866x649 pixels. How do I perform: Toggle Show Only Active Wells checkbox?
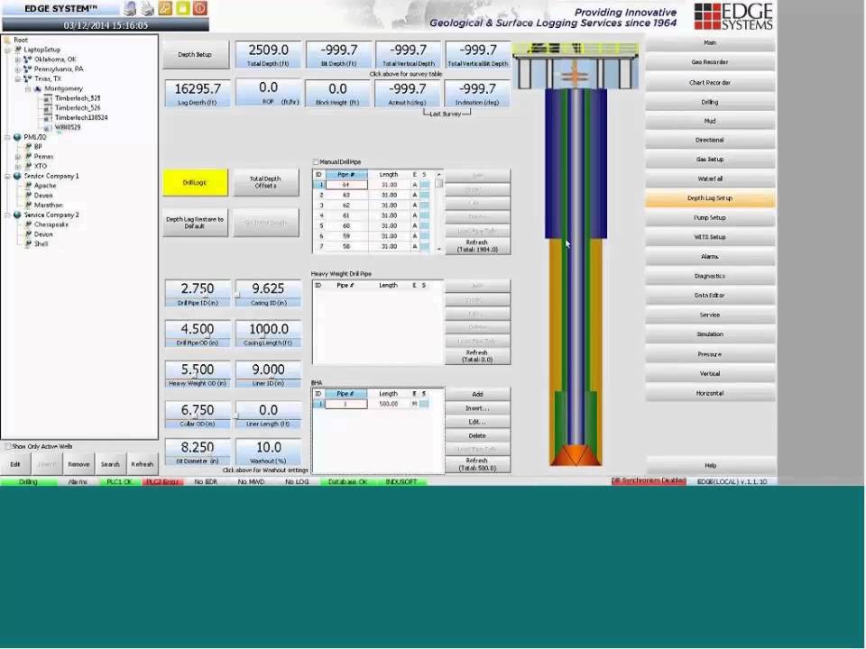pyautogui.click(x=8, y=446)
